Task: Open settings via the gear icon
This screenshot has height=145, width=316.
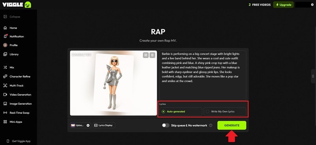Action: [312, 5]
